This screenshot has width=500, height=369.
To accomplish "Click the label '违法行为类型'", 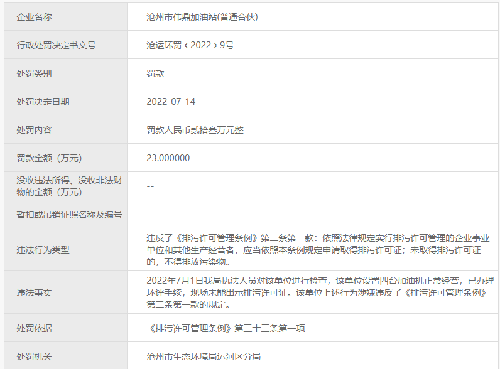I will pyautogui.click(x=43, y=250).
